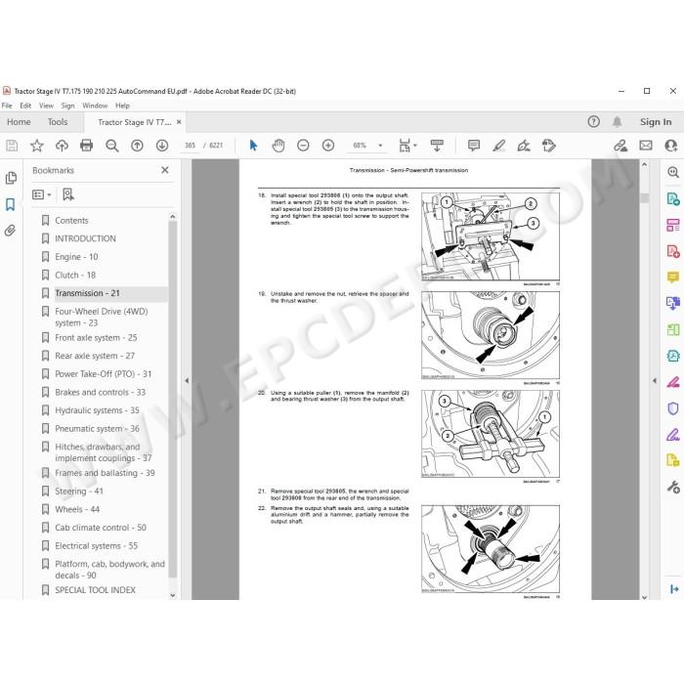Open Electrical systems - 55 bookmark
Image resolution: width=684 pixels, height=684 pixels.
97,545
